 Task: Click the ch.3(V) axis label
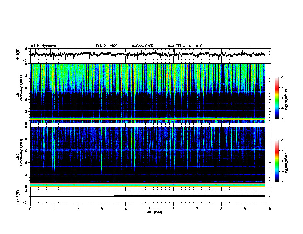click(x=18, y=196)
